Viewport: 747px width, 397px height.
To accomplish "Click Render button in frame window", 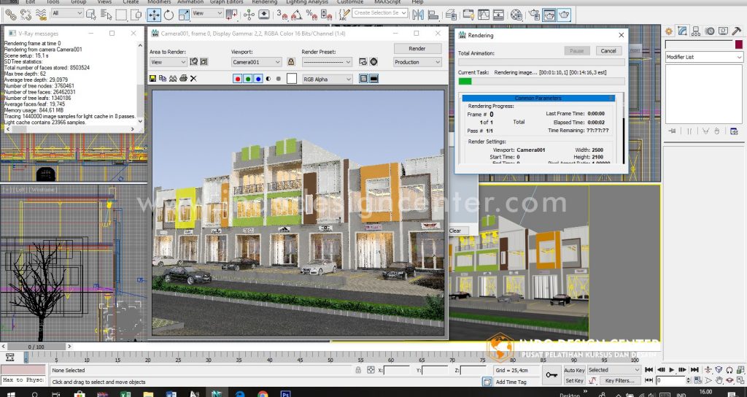I will [417, 49].
